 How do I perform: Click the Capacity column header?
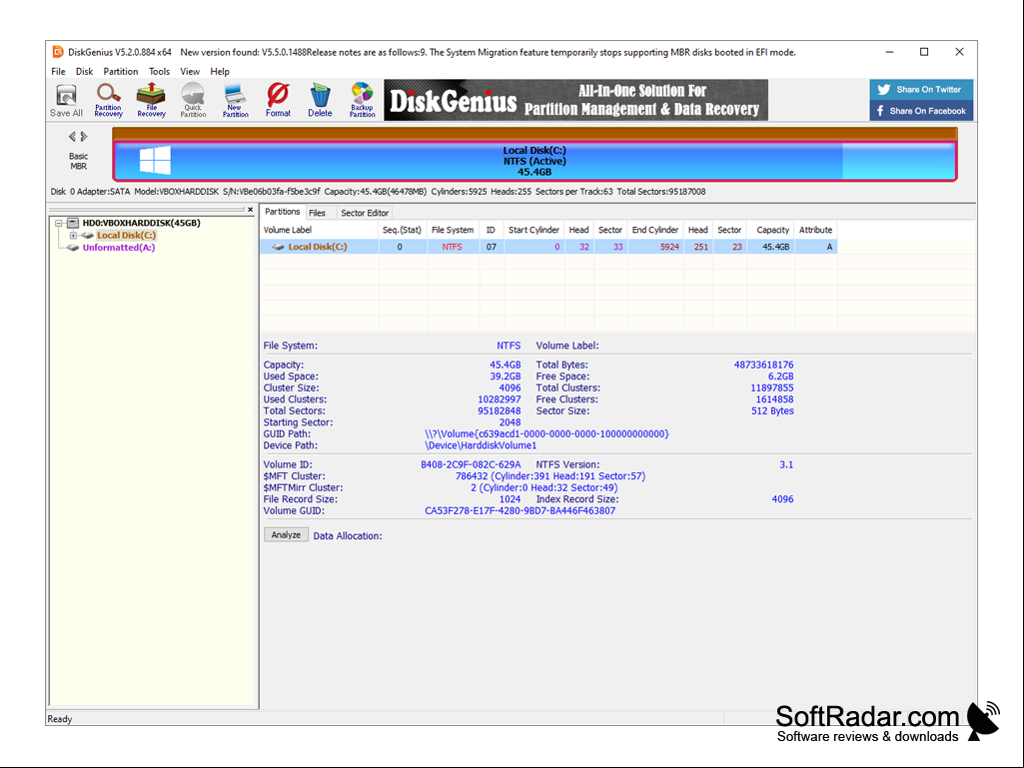[x=772, y=230]
